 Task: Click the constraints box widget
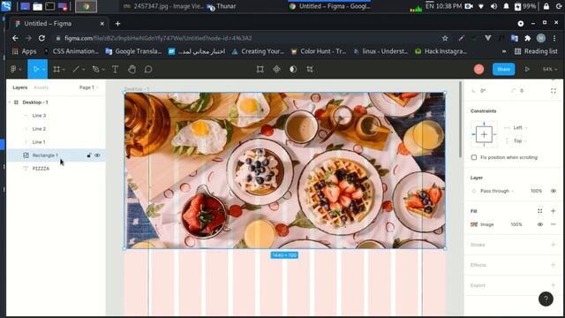(x=484, y=134)
